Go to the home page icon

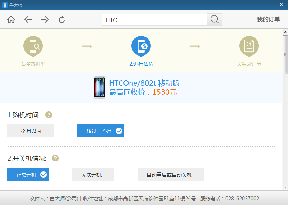point(11,19)
